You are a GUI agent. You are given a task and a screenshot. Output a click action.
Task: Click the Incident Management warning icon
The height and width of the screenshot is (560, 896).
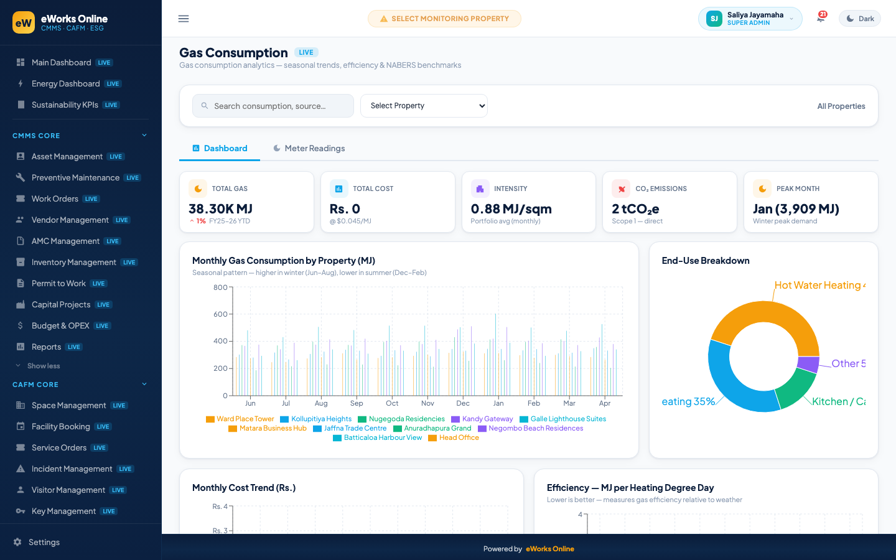pyautogui.click(x=21, y=469)
